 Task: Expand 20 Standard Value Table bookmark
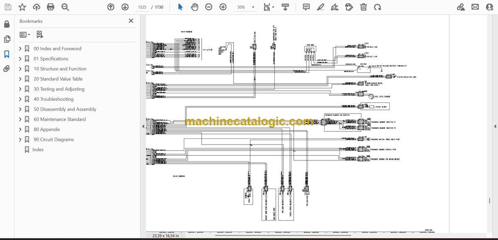coord(20,79)
